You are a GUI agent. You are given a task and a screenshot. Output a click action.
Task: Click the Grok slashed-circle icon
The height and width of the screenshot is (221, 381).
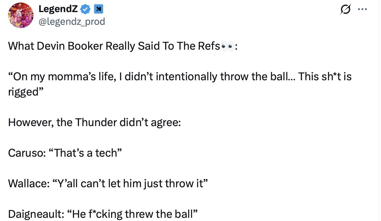pos(344,10)
